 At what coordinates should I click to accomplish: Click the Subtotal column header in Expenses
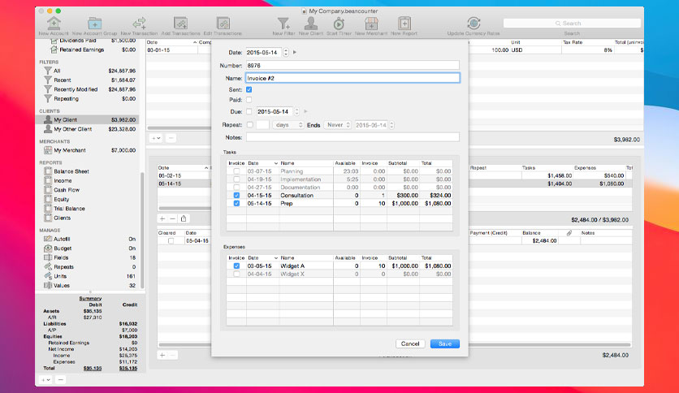click(403, 258)
